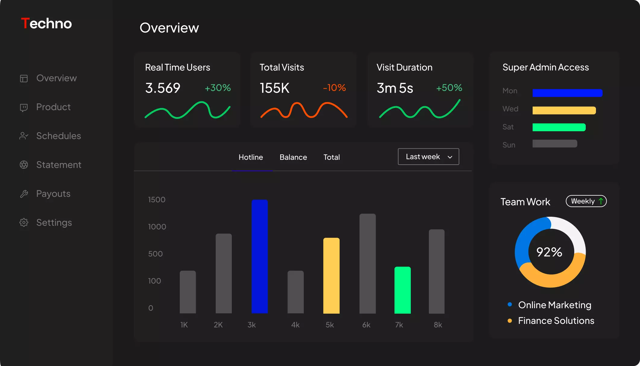Click the -10% change indicator
The image size is (640, 366).
tap(334, 88)
